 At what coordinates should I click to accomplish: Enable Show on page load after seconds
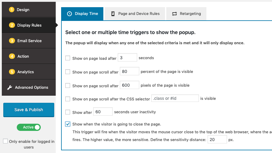coord(68,58)
